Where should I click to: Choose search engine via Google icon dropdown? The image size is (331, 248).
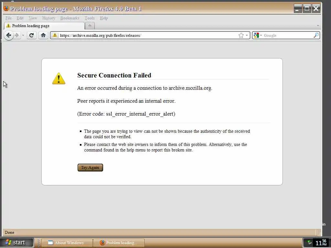pyautogui.click(x=258, y=35)
